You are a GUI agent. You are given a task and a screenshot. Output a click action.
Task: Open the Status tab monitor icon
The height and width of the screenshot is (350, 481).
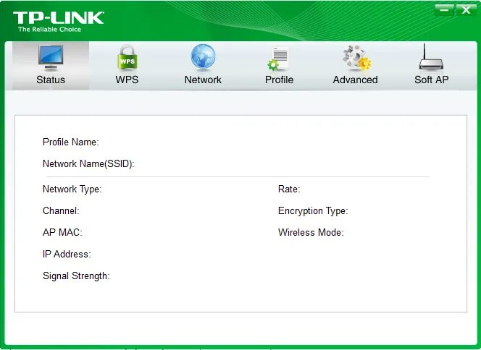51,58
